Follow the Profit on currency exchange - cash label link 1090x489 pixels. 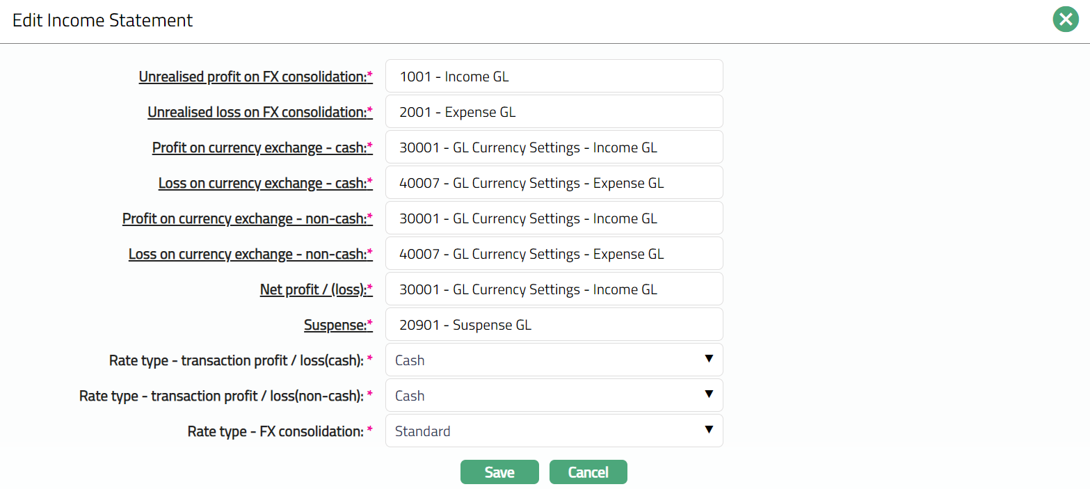coord(259,147)
